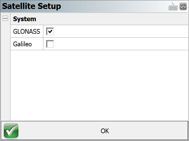Image resolution: width=189 pixels, height=141 pixels.
Task: Select the System category header
Action: 25,19
